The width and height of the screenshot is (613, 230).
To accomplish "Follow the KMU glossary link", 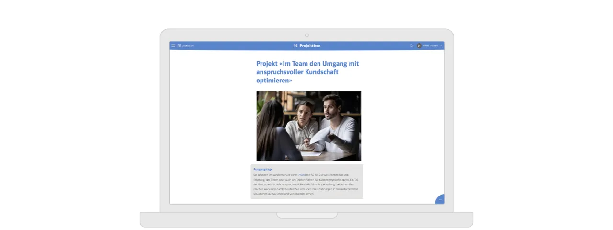I will tap(301, 175).
